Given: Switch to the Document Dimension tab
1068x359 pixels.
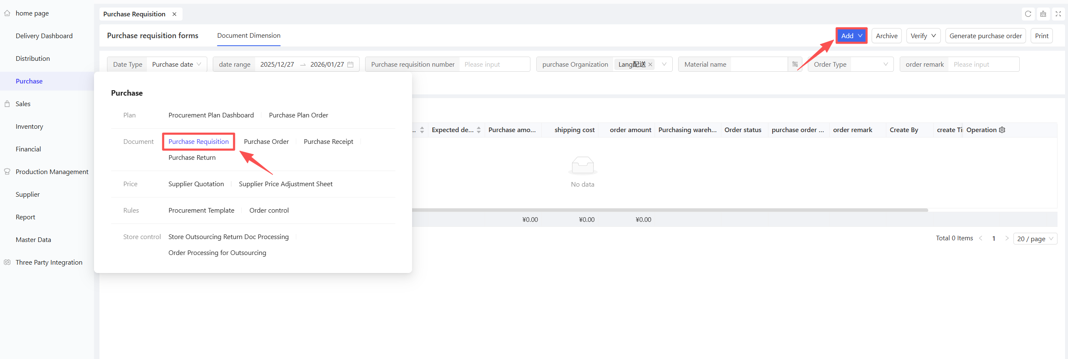Looking at the screenshot, I should point(248,36).
